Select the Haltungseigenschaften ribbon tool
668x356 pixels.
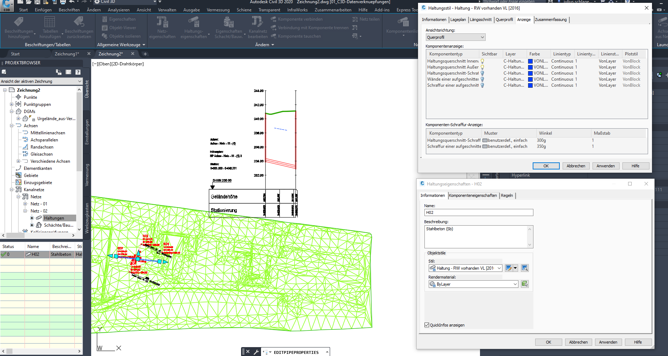click(194, 27)
